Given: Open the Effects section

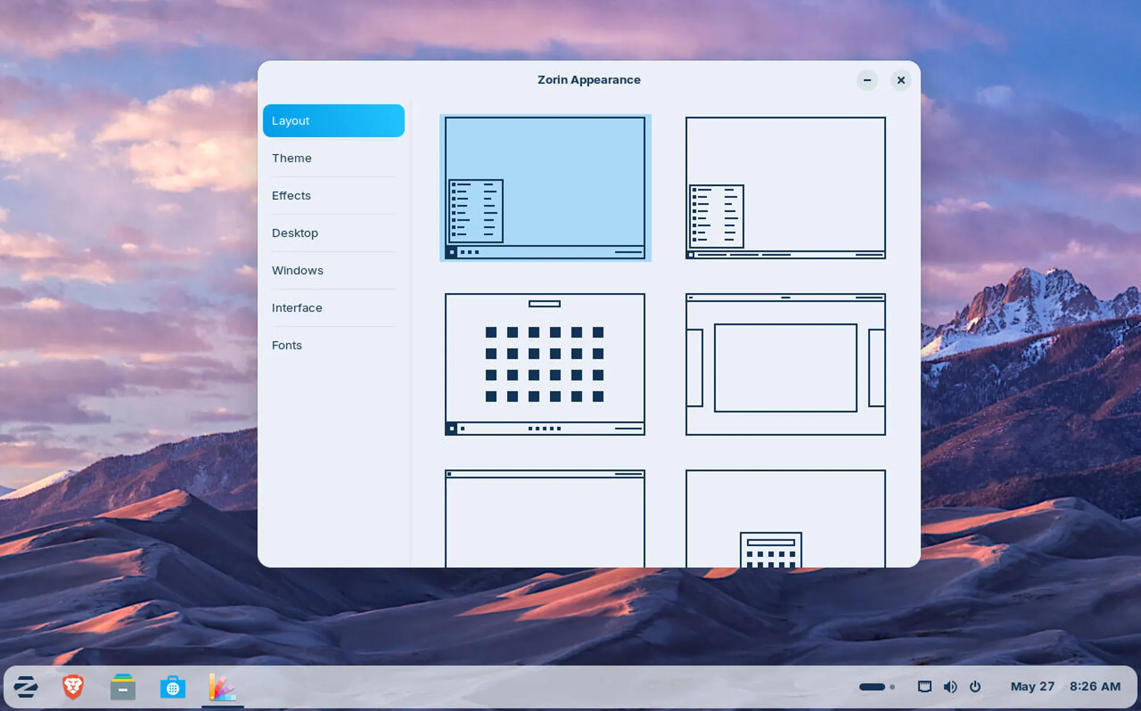Looking at the screenshot, I should coord(334,196).
